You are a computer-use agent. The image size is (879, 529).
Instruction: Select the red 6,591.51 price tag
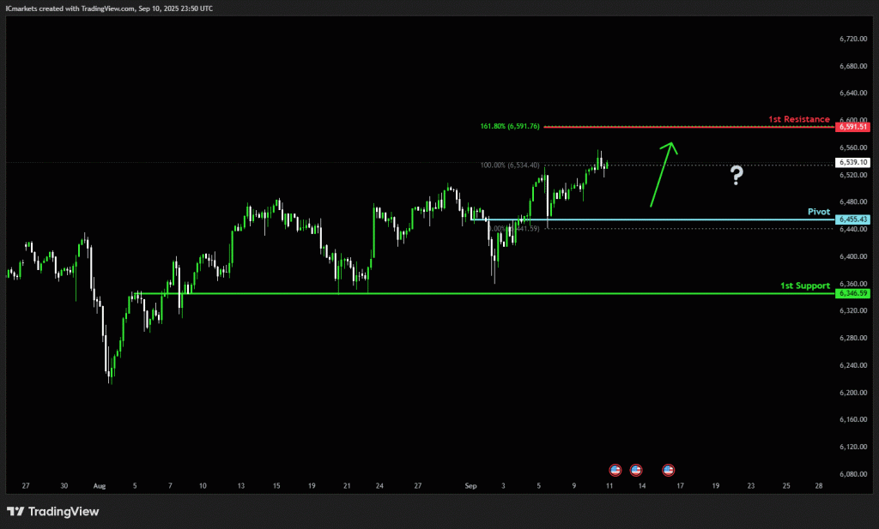tap(852, 127)
